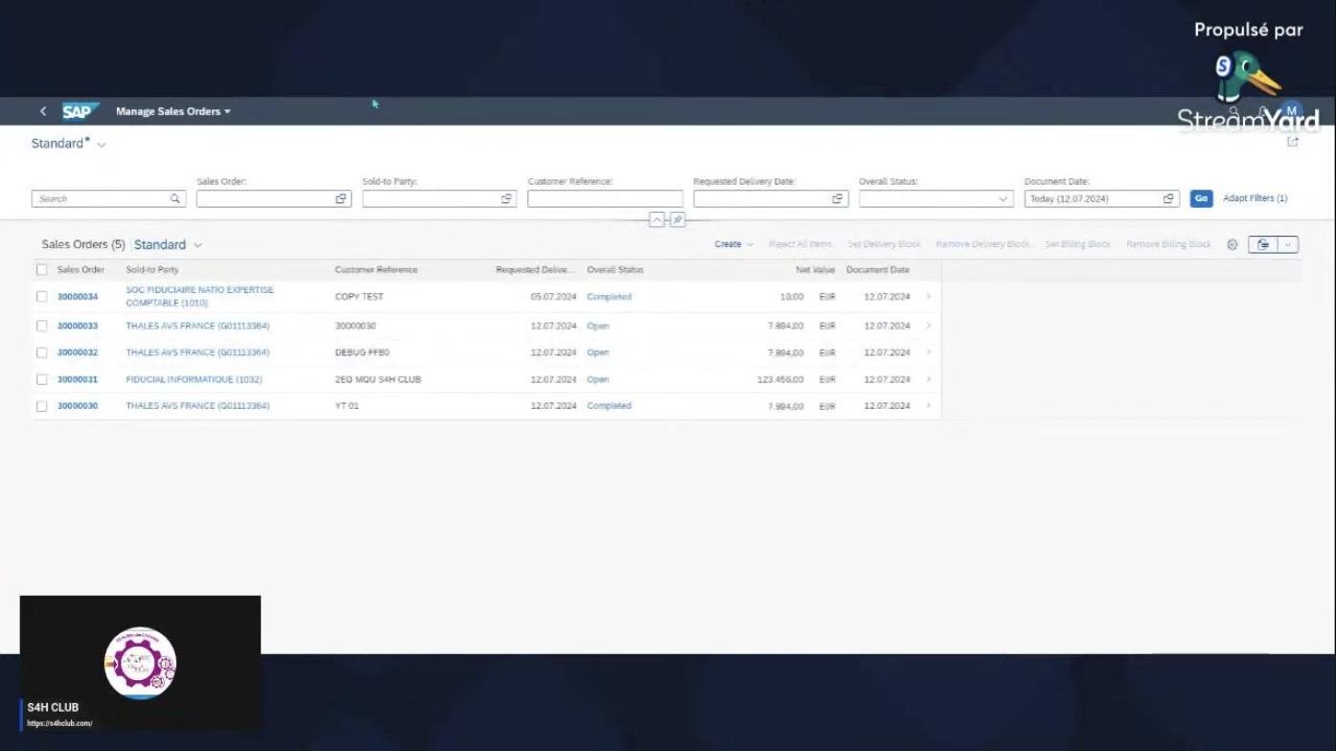This screenshot has height=751, width=1336.
Task: Open value help for Document Date filter
Action: click(1168, 199)
